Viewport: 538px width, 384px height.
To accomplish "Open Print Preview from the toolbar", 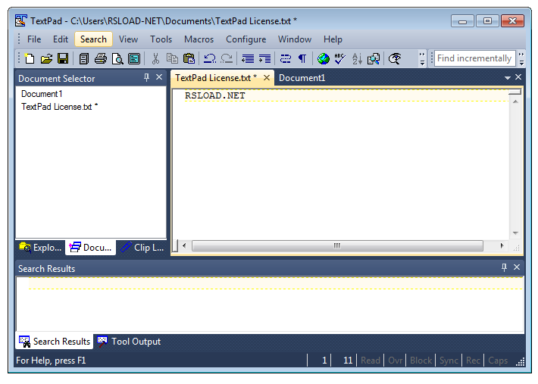I will [117, 58].
